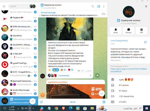
Task: Open the 215 GIFs section
Action: tap(129, 102)
